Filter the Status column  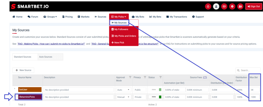161,77
